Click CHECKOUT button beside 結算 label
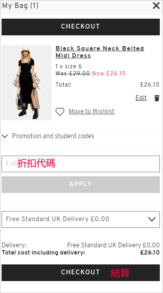The height and width of the screenshot is (293, 163). [81, 272]
